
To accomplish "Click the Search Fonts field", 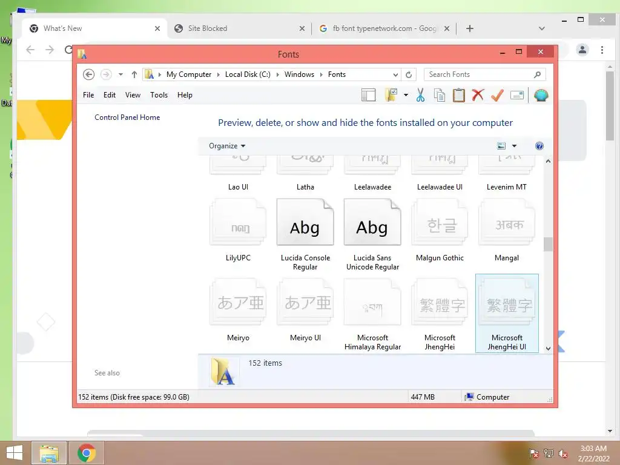I will tap(484, 74).
